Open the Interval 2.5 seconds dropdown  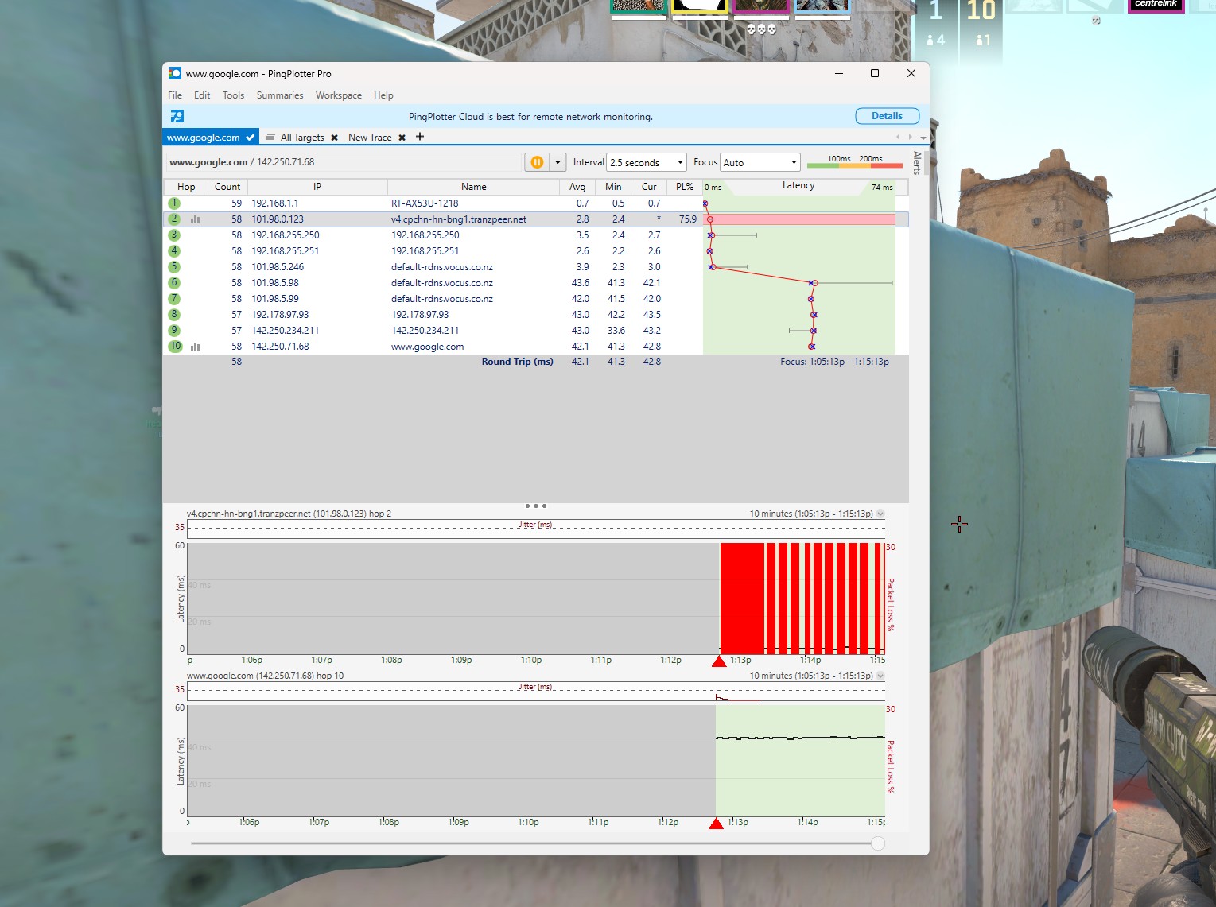point(646,162)
